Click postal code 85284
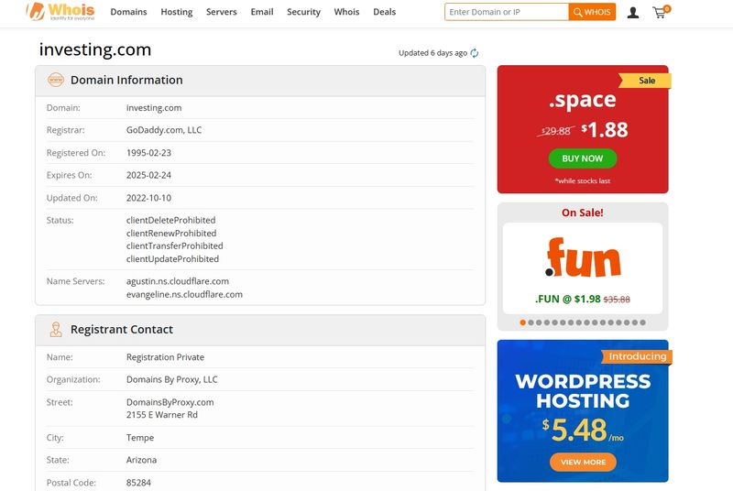733x491 pixels. pos(138,483)
